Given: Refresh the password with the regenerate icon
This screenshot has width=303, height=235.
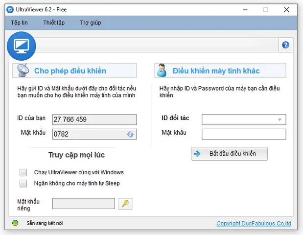Looking at the screenshot, I should pos(130,134).
